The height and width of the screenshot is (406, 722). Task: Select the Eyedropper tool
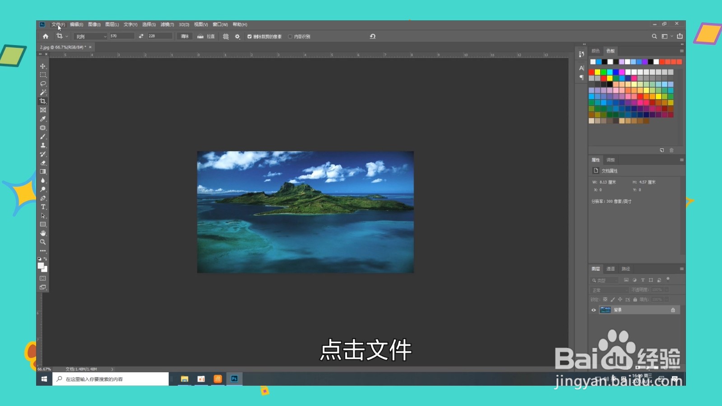coord(43,119)
